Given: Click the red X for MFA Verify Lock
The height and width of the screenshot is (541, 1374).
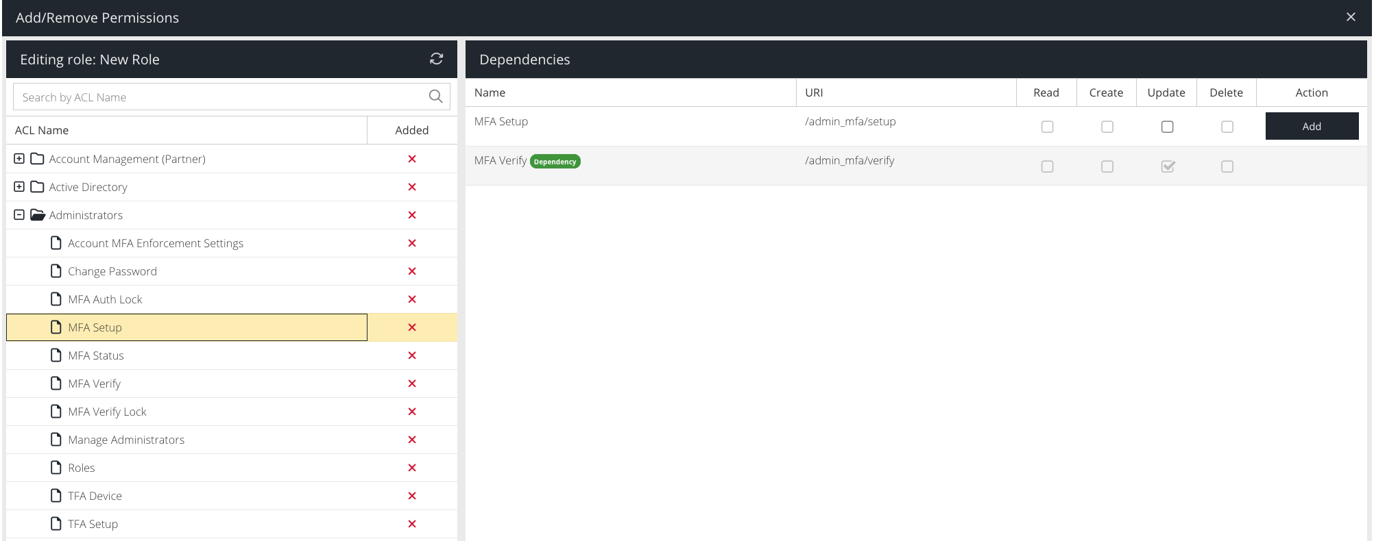Looking at the screenshot, I should pyautogui.click(x=412, y=412).
